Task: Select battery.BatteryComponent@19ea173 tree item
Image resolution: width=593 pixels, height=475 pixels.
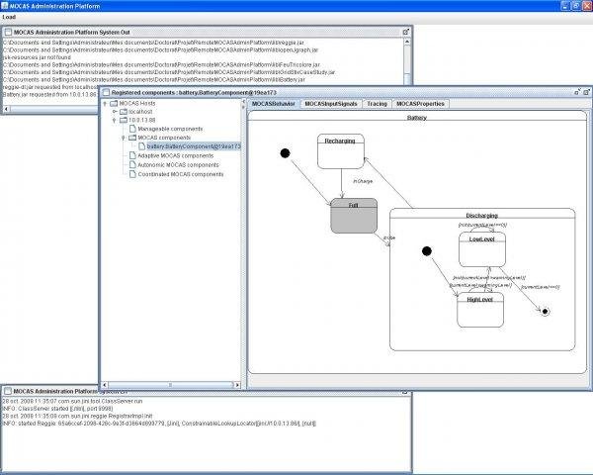Action: [x=194, y=146]
